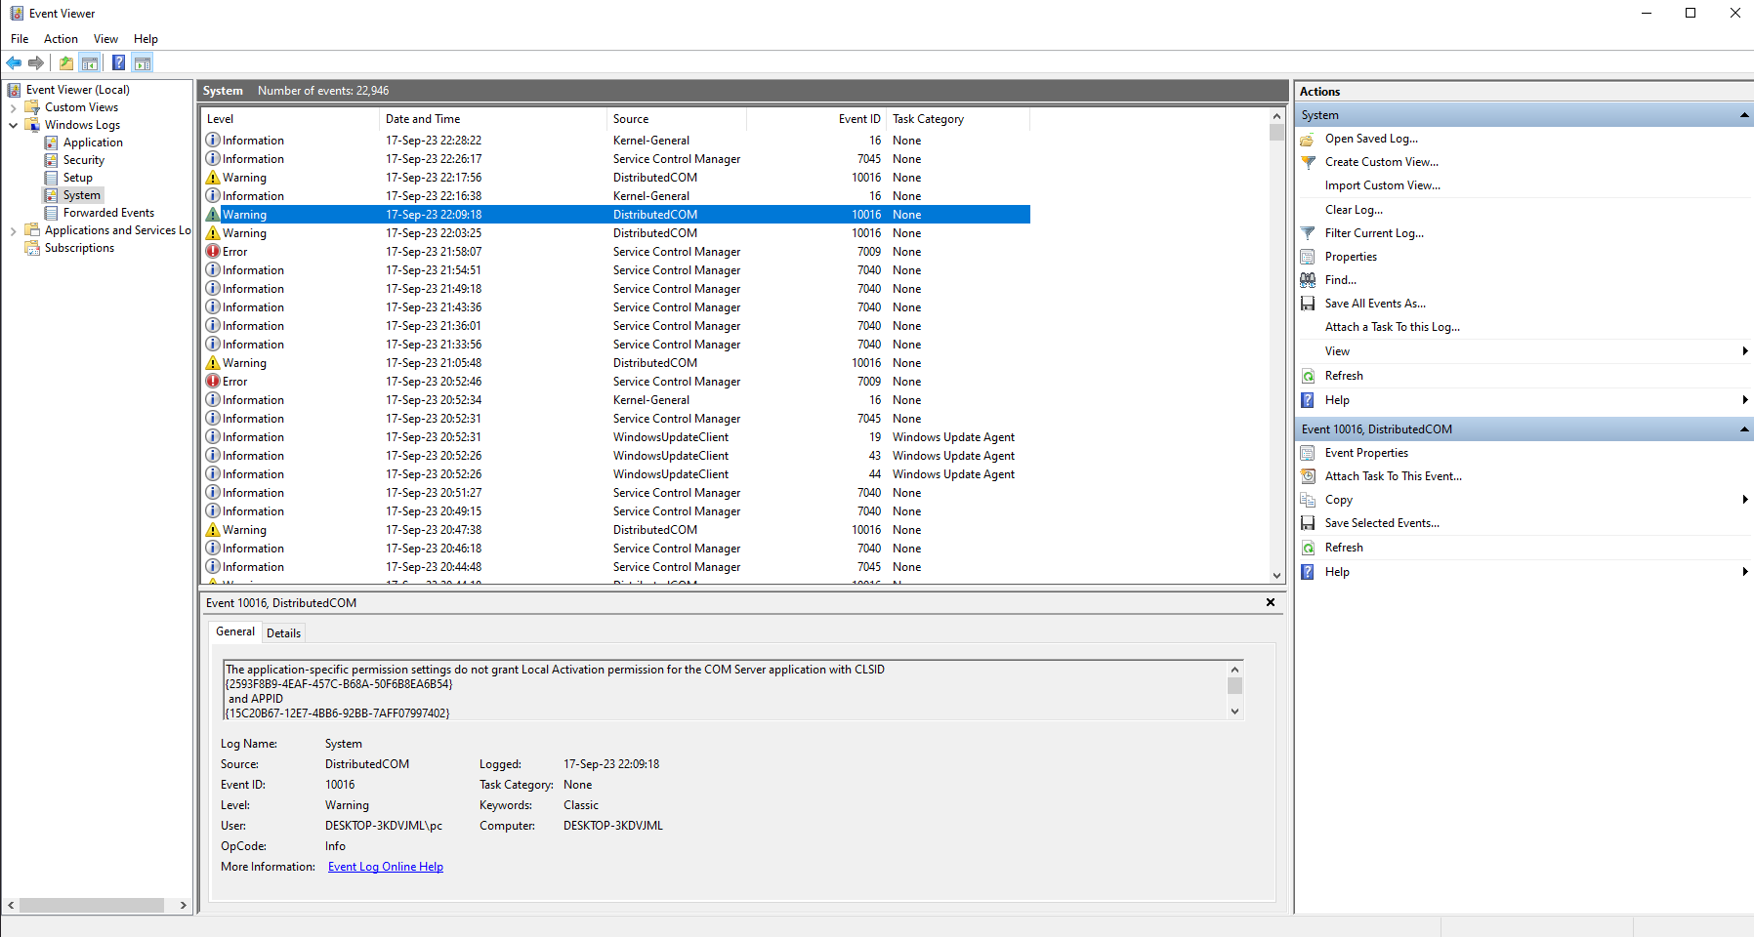
Task: Click the Application log icon in tree
Action: pos(52,143)
